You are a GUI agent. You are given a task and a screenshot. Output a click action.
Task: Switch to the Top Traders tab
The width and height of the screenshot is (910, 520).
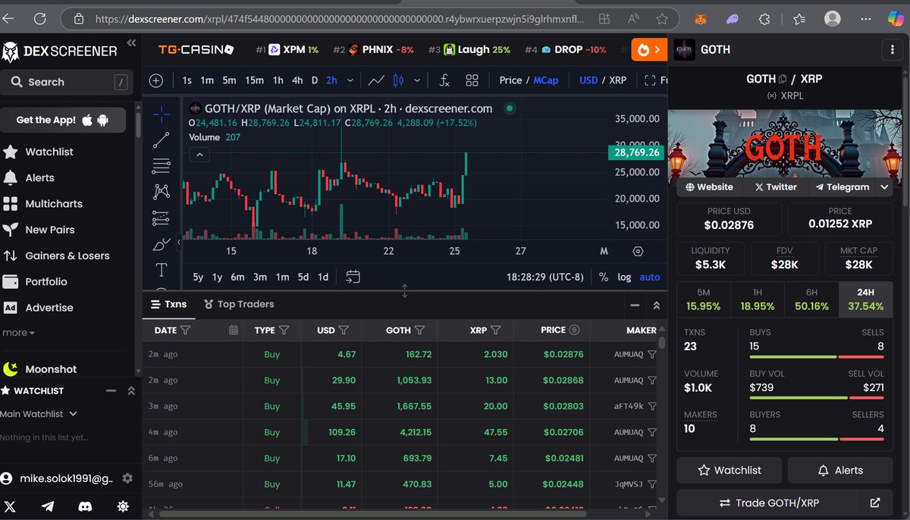(x=239, y=304)
